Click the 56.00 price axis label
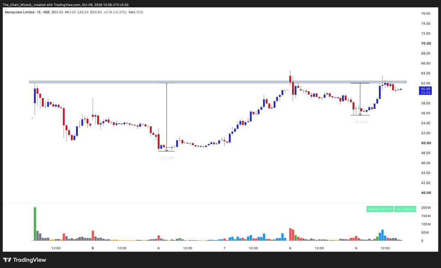Image resolution: width=441 pixels, height=268 pixels. [x=426, y=113]
